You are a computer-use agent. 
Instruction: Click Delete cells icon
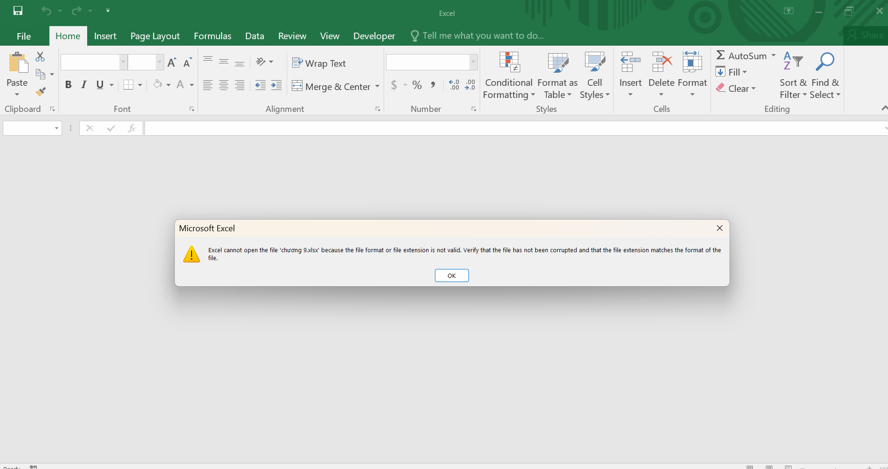coord(661,62)
